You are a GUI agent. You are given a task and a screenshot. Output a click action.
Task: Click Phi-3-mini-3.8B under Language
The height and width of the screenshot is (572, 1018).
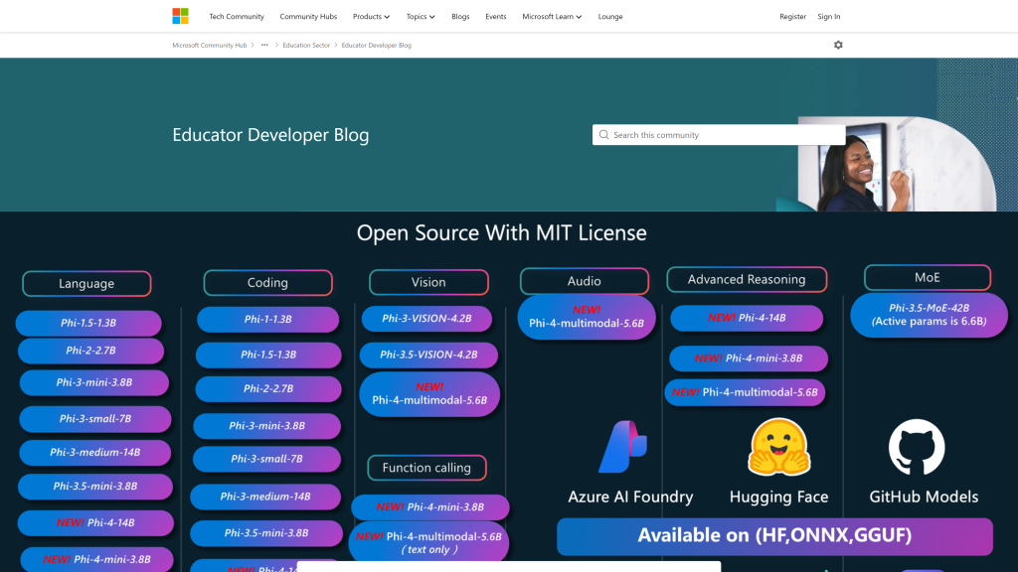coord(94,382)
